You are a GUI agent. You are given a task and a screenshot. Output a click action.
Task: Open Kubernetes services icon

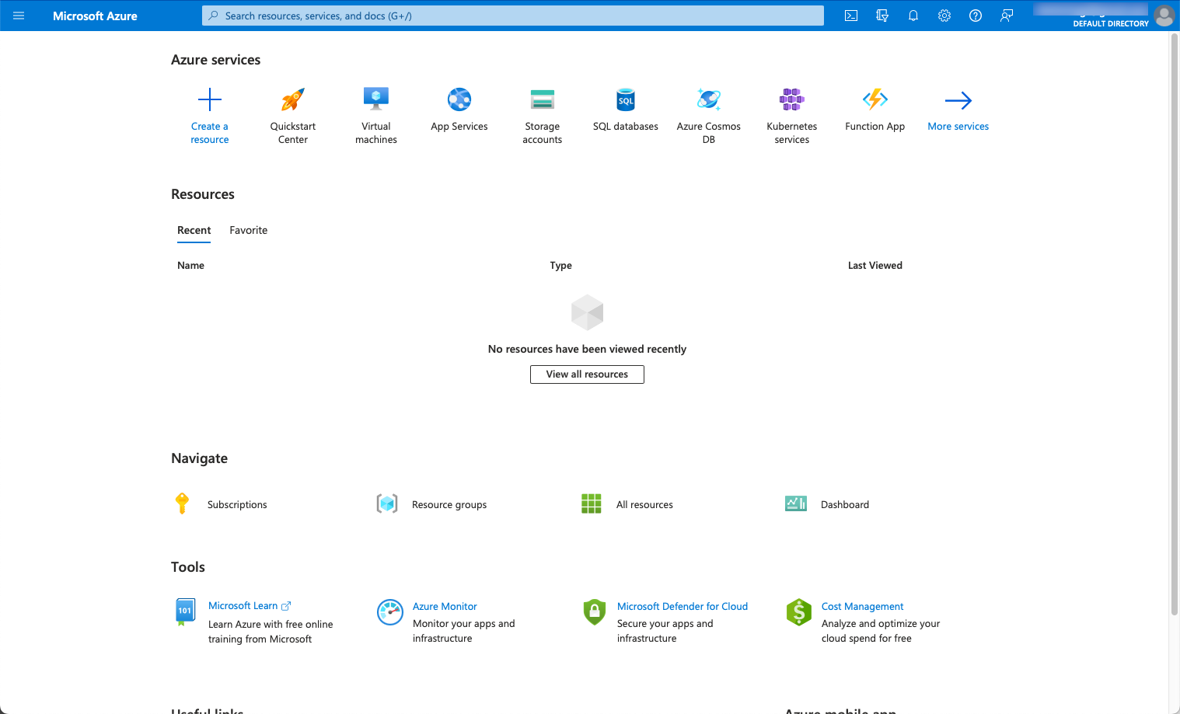791,99
